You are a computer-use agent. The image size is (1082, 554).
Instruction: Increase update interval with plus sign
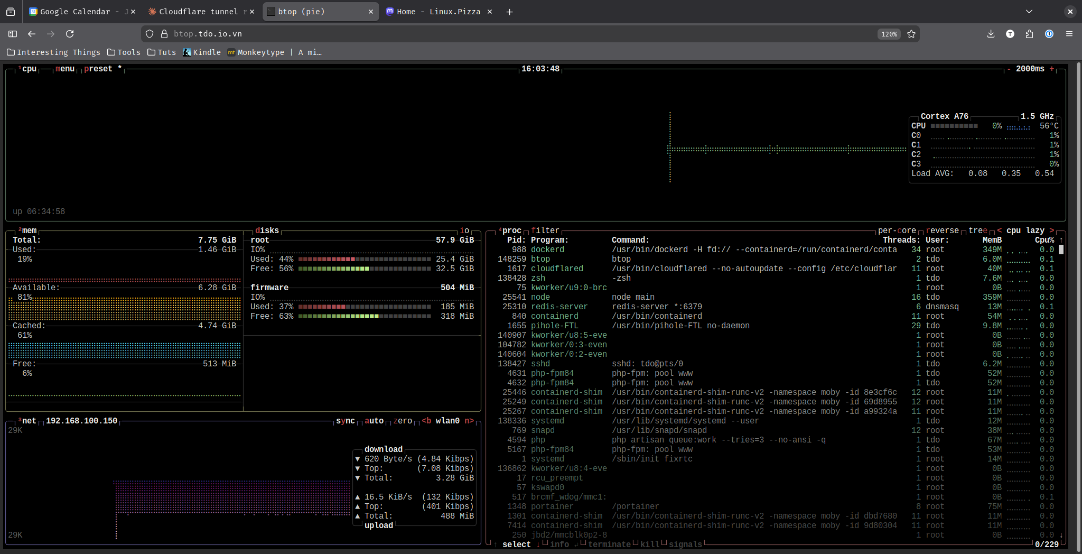tap(1051, 69)
